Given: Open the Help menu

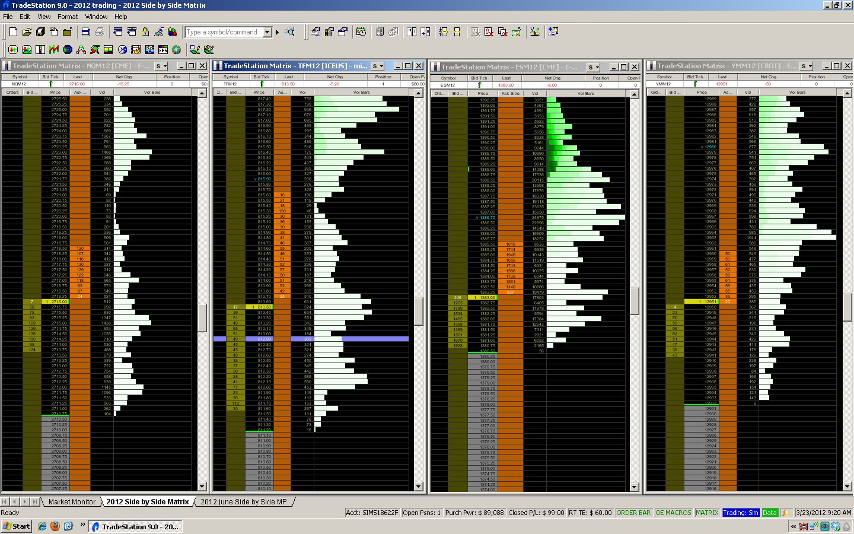Looking at the screenshot, I should pos(121,17).
